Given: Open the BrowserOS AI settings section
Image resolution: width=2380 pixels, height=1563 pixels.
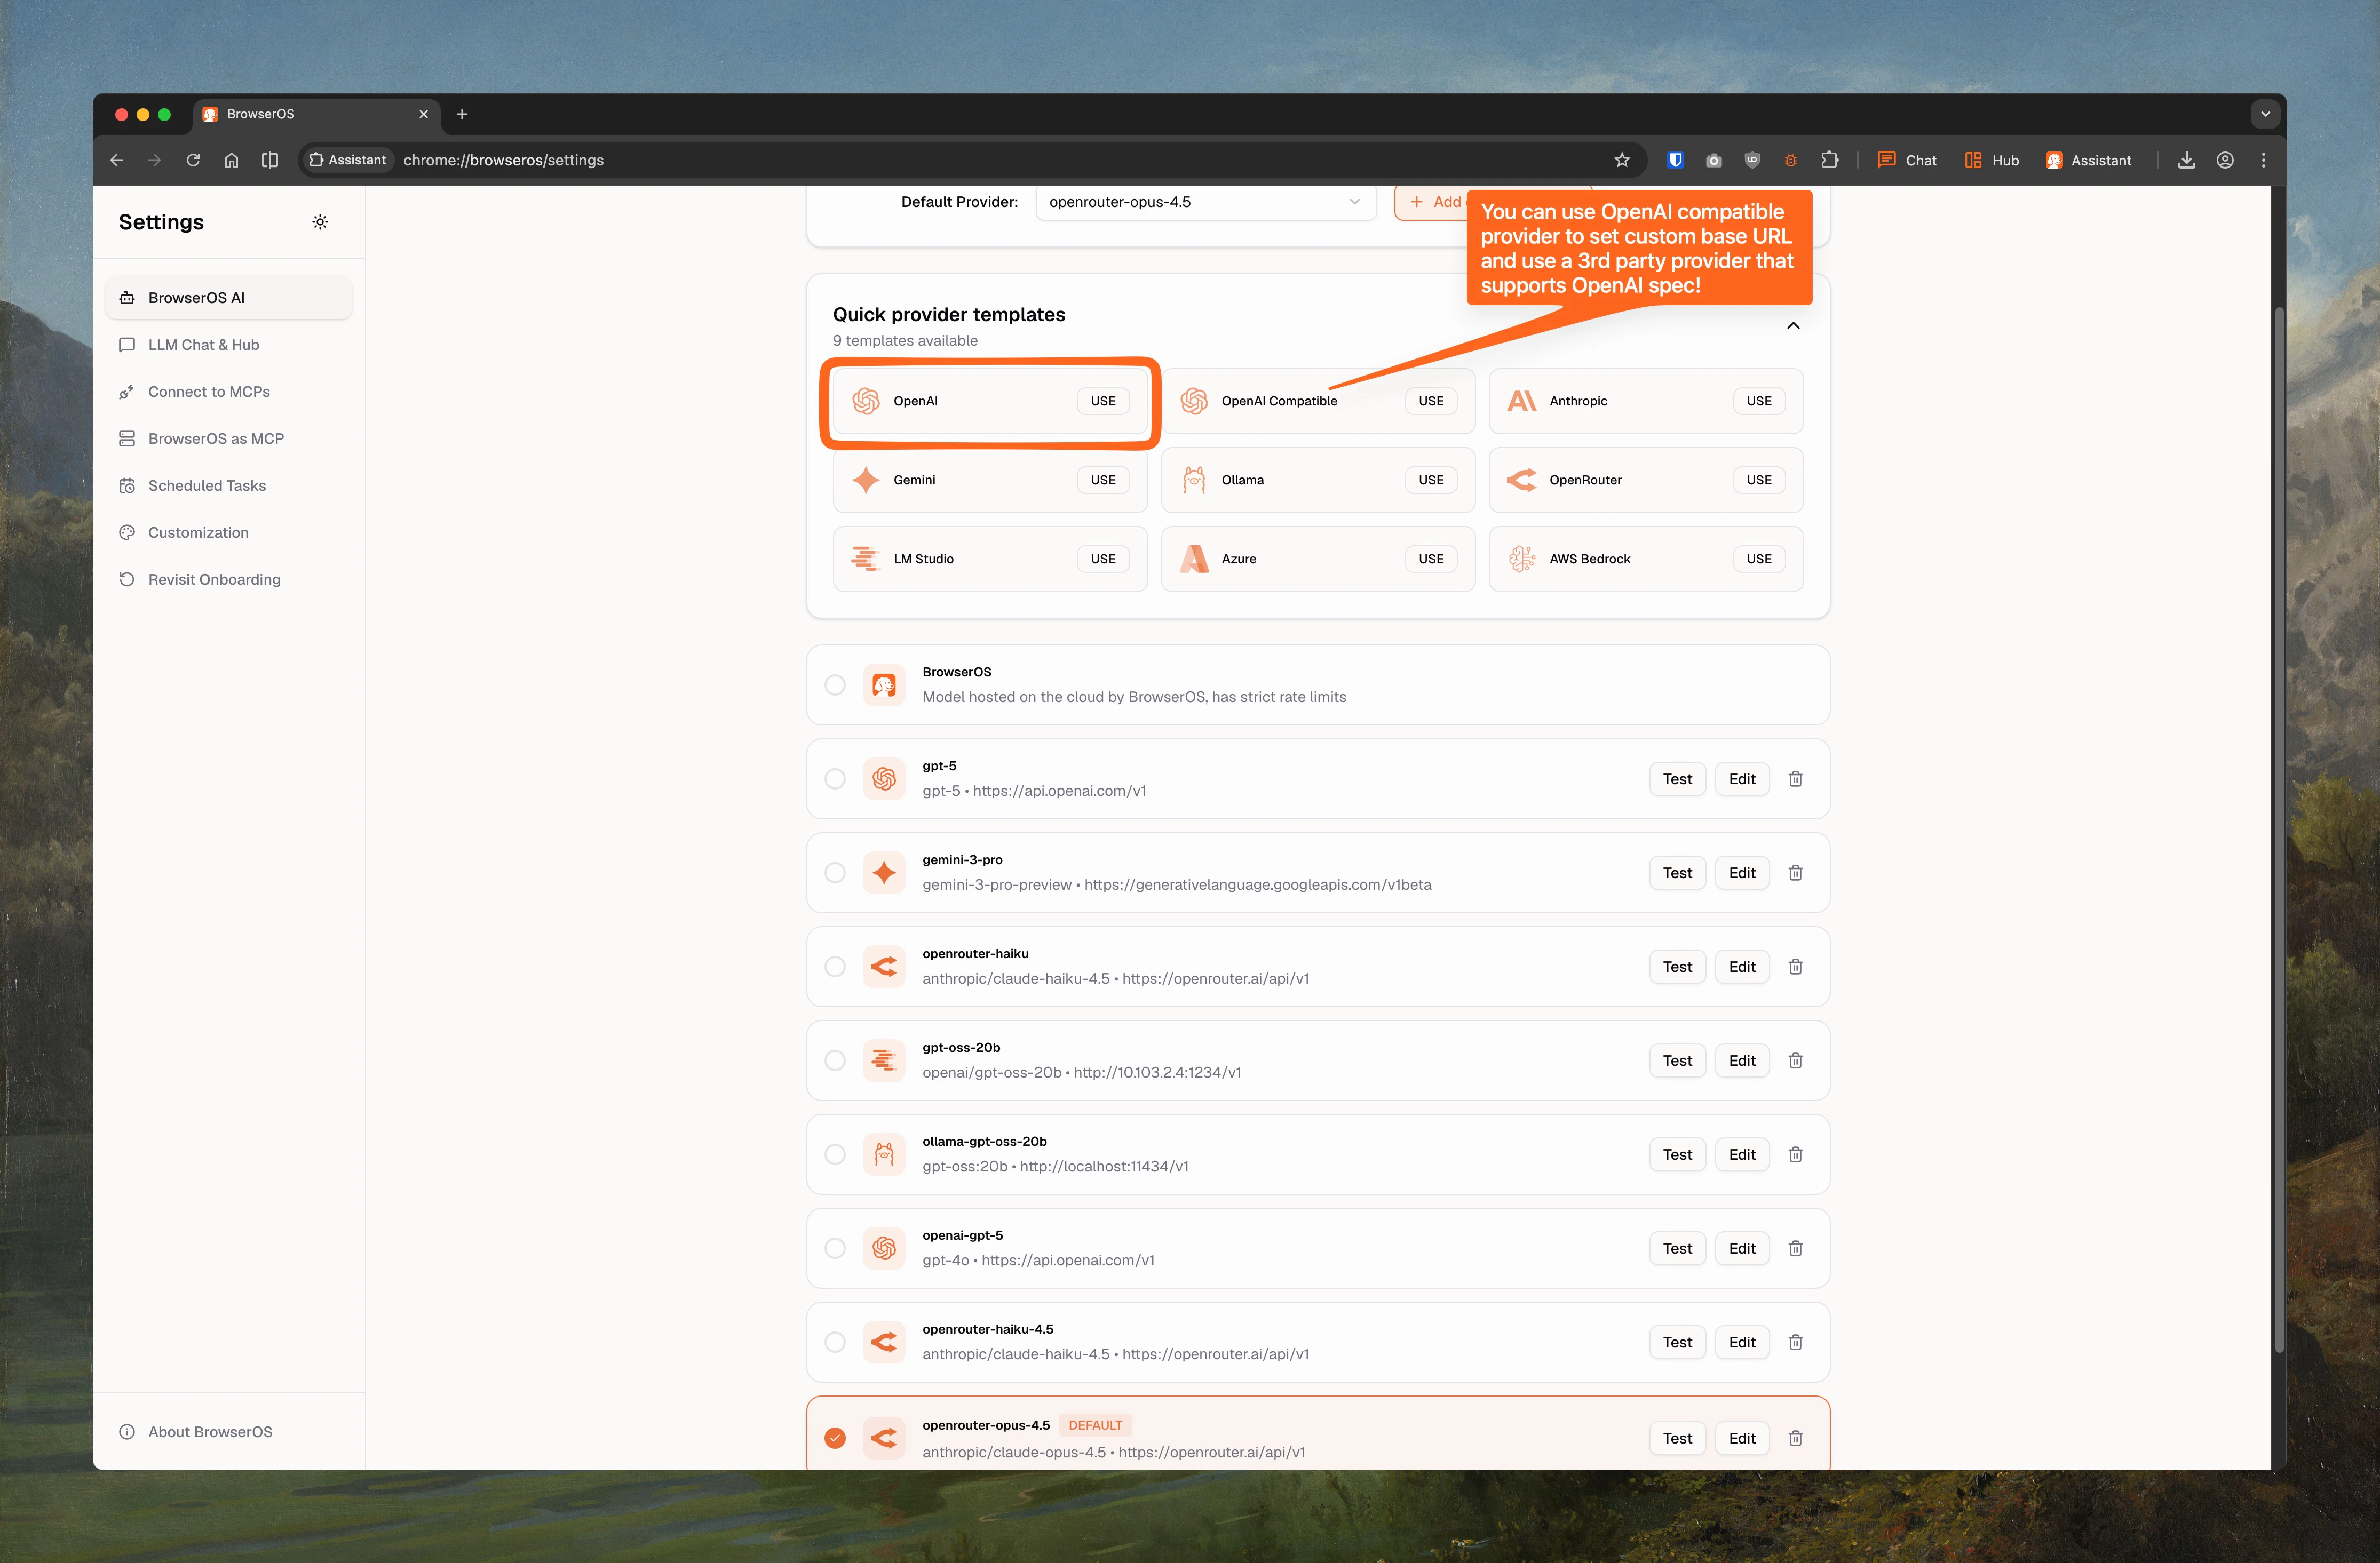Looking at the screenshot, I should pos(197,297).
